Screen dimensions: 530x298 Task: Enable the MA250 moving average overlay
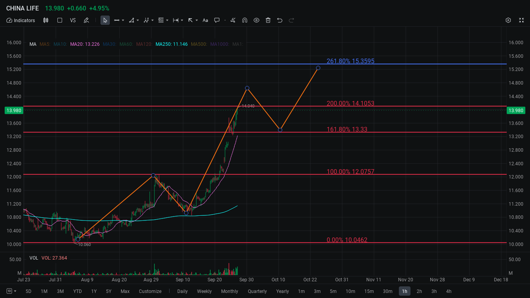point(171,44)
